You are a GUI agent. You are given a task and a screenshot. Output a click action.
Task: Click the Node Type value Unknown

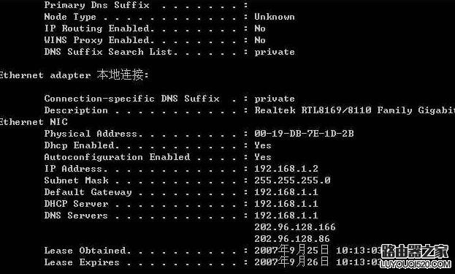coord(275,17)
